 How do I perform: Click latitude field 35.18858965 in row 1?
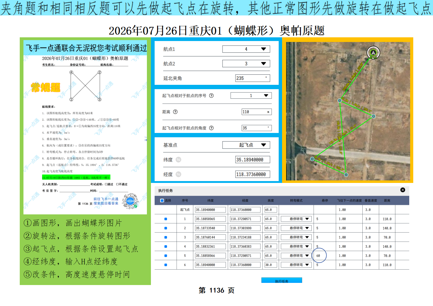click(x=210, y=219)
